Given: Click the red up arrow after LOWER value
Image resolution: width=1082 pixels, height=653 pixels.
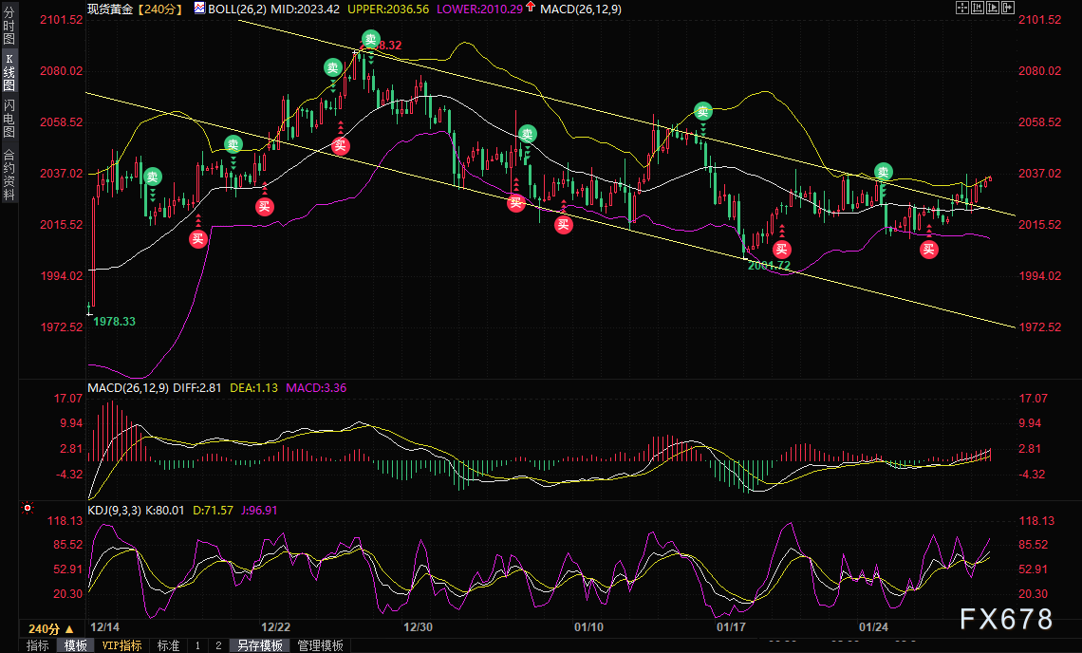Looking at the screenshot, I should (530, 7).
